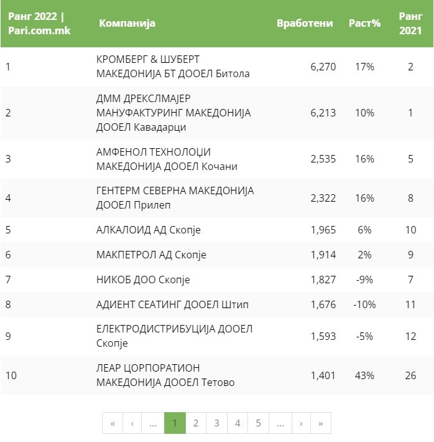Select ЛЕАР ЦОРПОРАТИОН МАКЕДОНИЈА Тетово entry
This screenshot has height=442, width=434.
tap(165, 375)
